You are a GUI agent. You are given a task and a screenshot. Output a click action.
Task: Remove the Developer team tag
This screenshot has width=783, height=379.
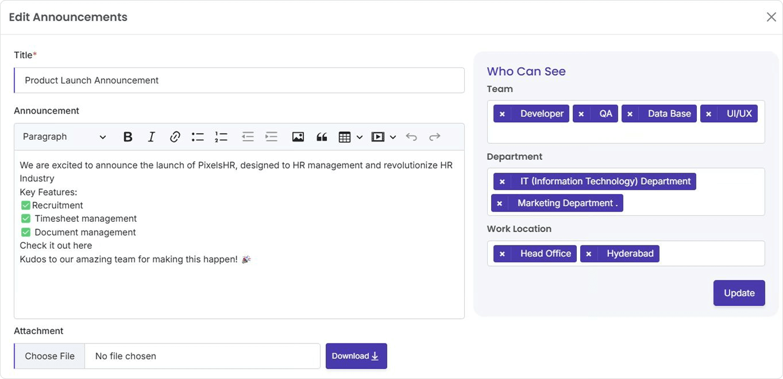tap(502, 114)
